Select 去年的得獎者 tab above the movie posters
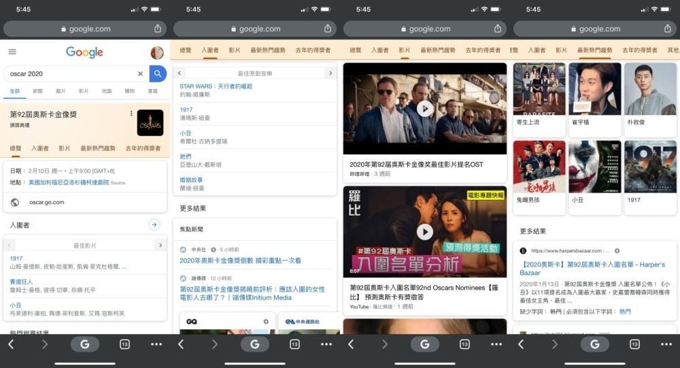 [640, 50]
